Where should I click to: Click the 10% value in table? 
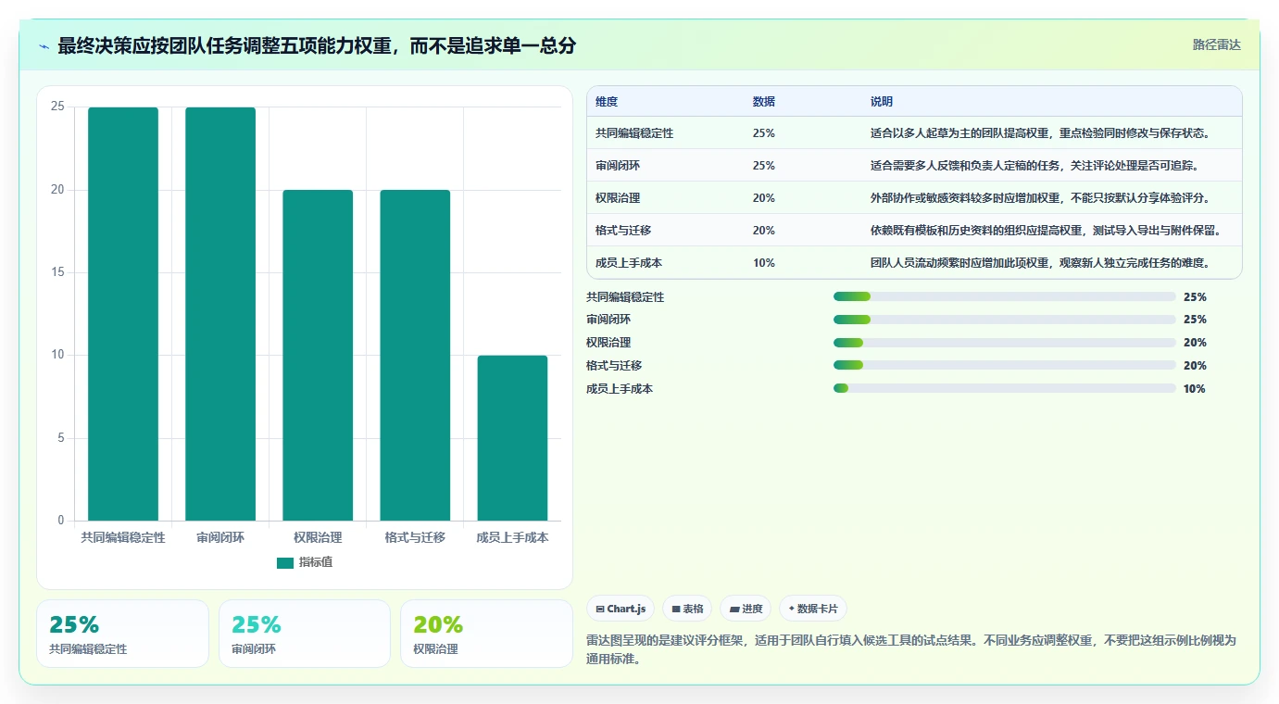tap(764, 263)
